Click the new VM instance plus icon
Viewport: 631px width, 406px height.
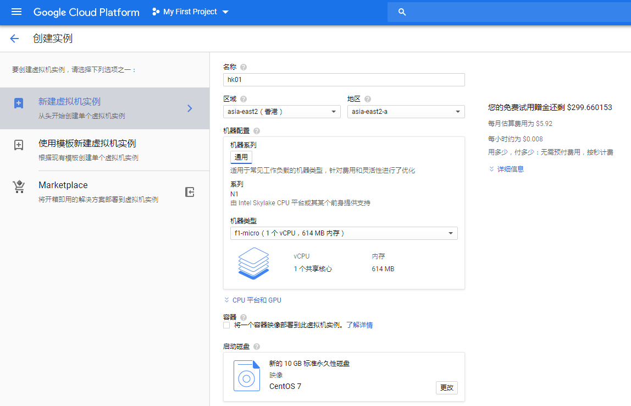click(19, 103)
